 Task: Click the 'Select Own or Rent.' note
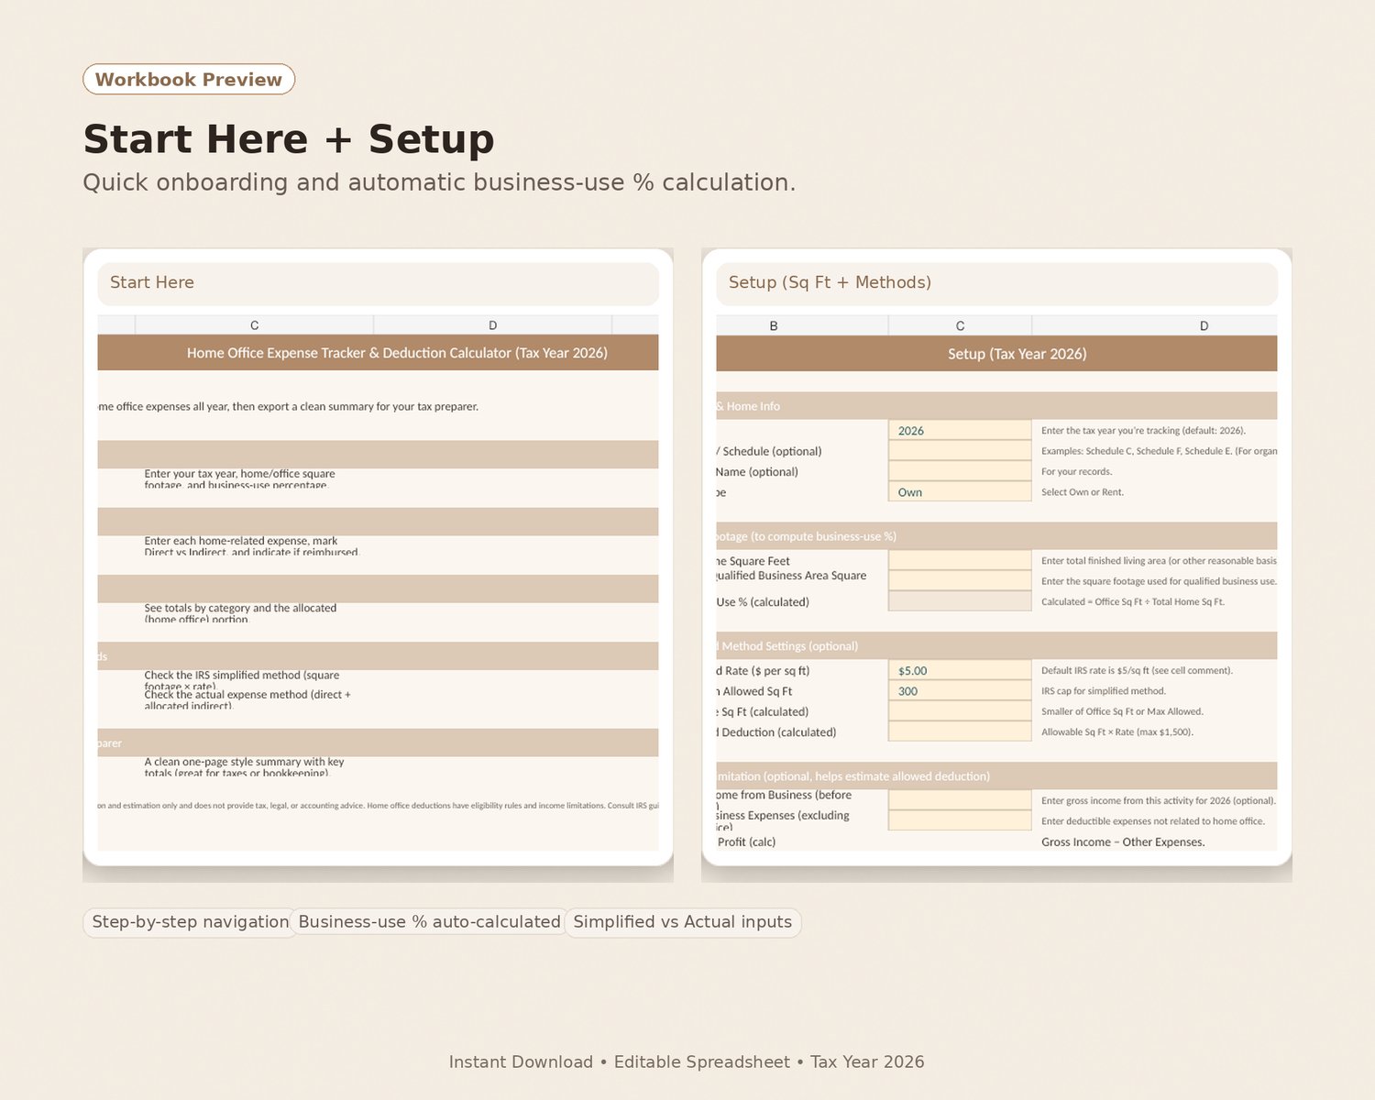click(x=1083, y=492)
